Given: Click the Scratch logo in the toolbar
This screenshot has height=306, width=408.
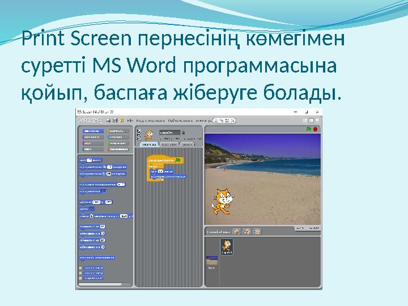Looking at the screenshot, I should (x=90, y=121).
